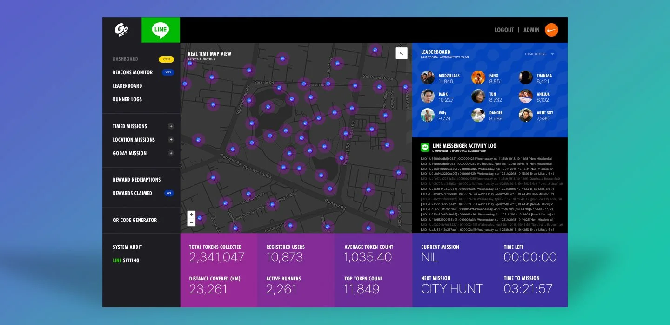This screenshot has height=325, width=670.
Task: Click the Logout link
Action: pos(504,30)
